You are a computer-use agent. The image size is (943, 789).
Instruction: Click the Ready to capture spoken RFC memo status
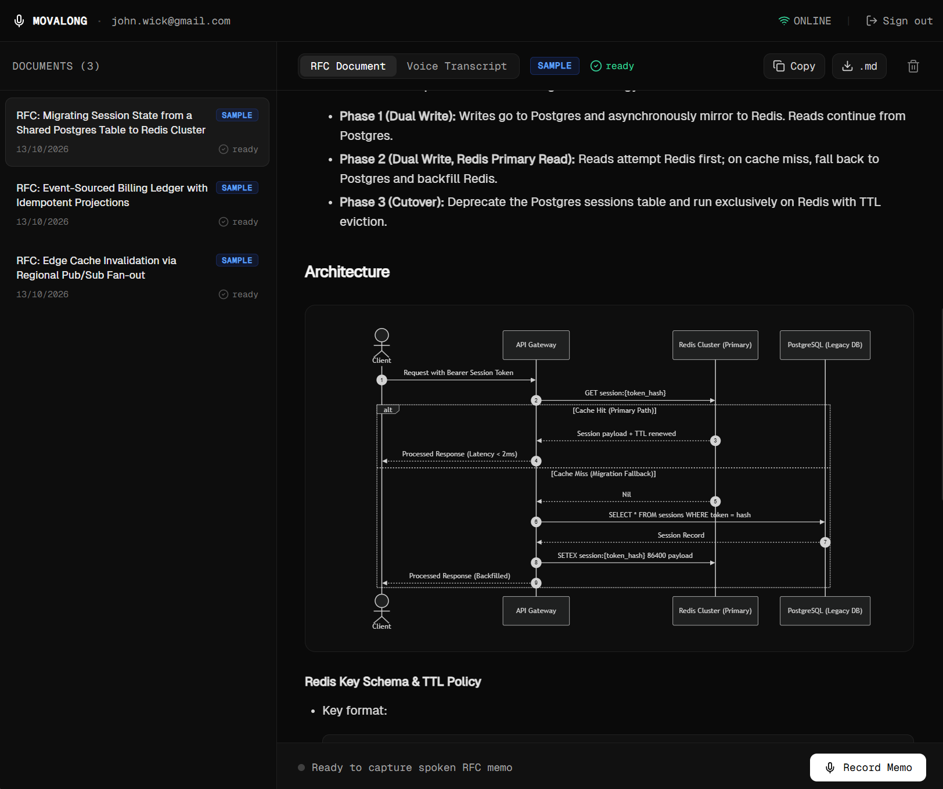point(412,768)
